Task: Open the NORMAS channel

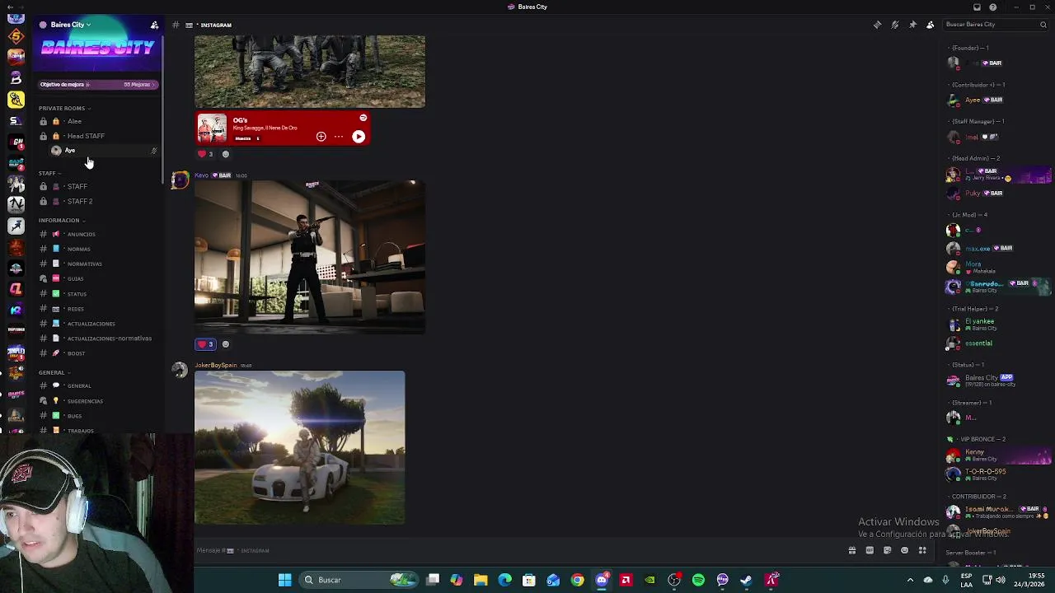Action: (97, 249)
